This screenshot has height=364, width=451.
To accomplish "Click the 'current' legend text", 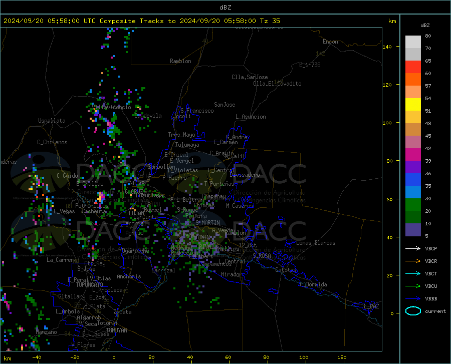I will point(435,311).
